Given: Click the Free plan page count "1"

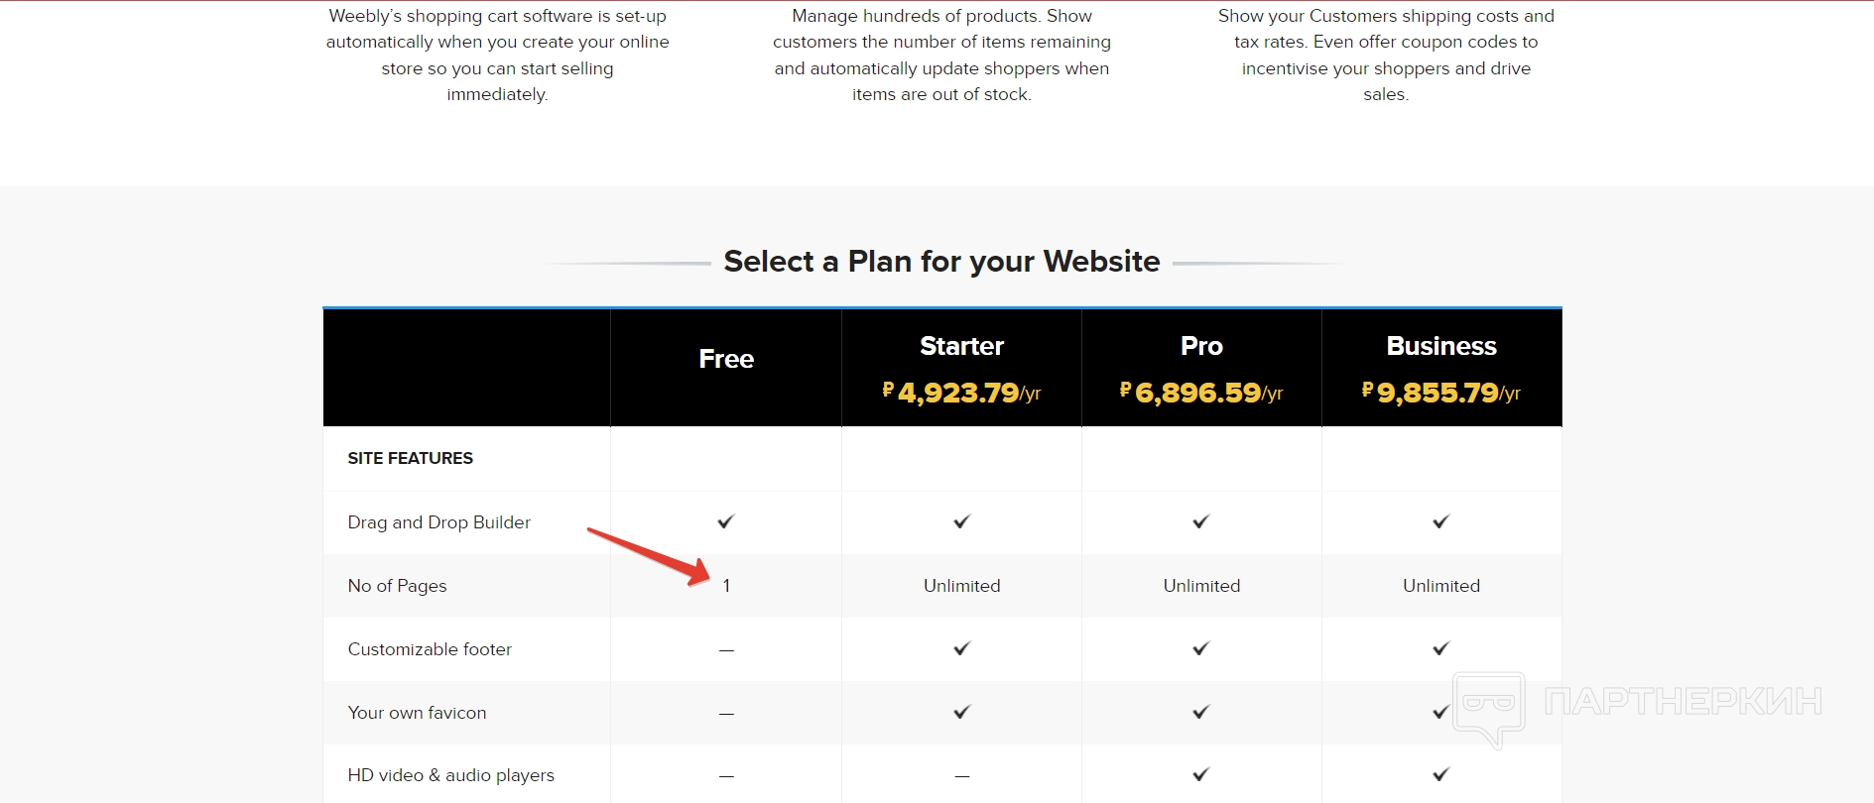Looking at the screenshot, I should tap(726, 586).
